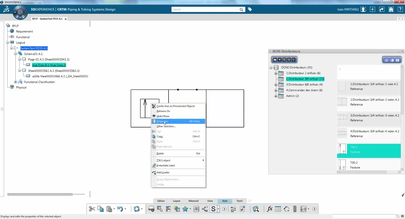Click the Update refresh icon
Viewport: 405px width, 219px height.
point(137,209)
